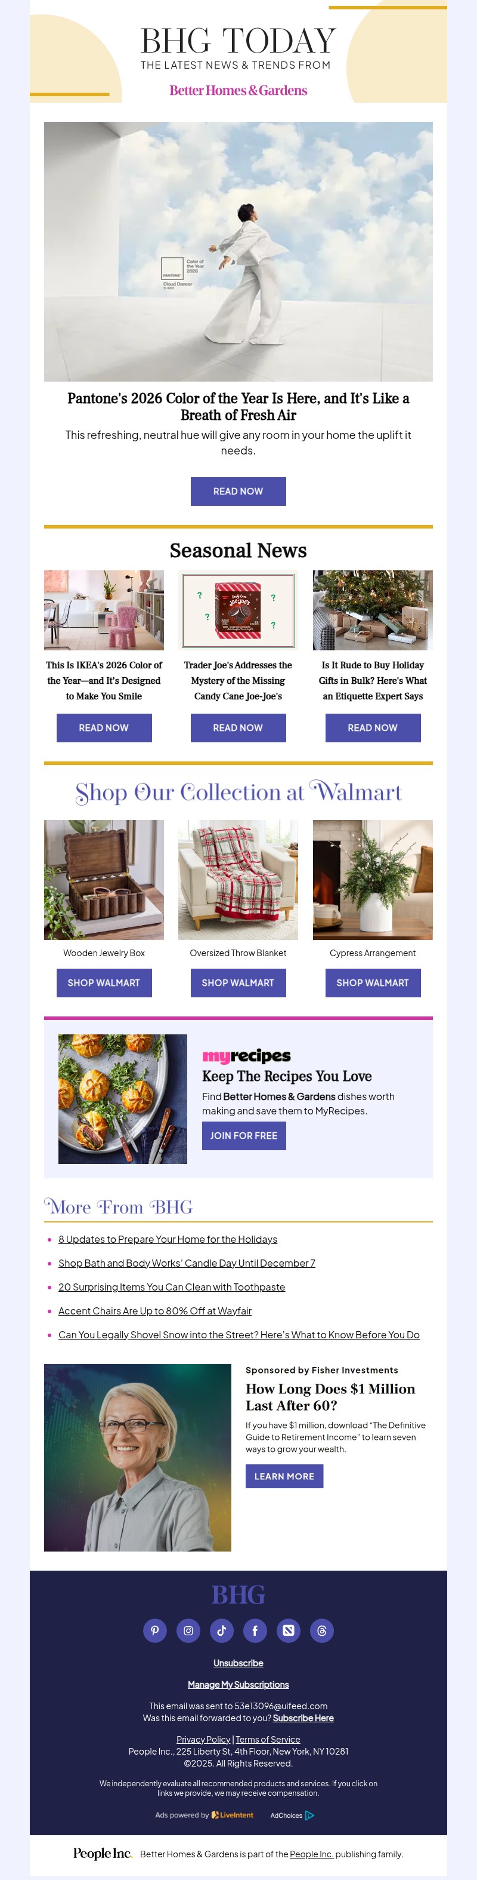Click READ NOW under the Pantone article

click(238, 491)
